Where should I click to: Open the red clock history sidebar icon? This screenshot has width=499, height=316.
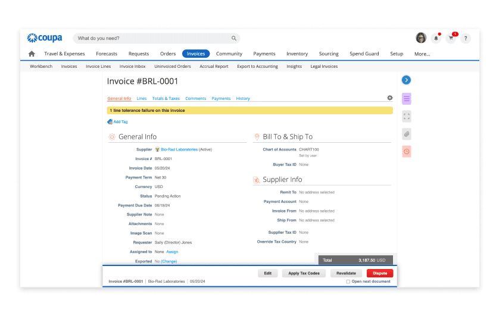tap(407, 152)
